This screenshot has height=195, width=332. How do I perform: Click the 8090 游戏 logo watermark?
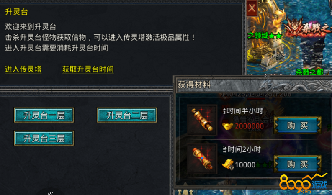tap(304, 183)
